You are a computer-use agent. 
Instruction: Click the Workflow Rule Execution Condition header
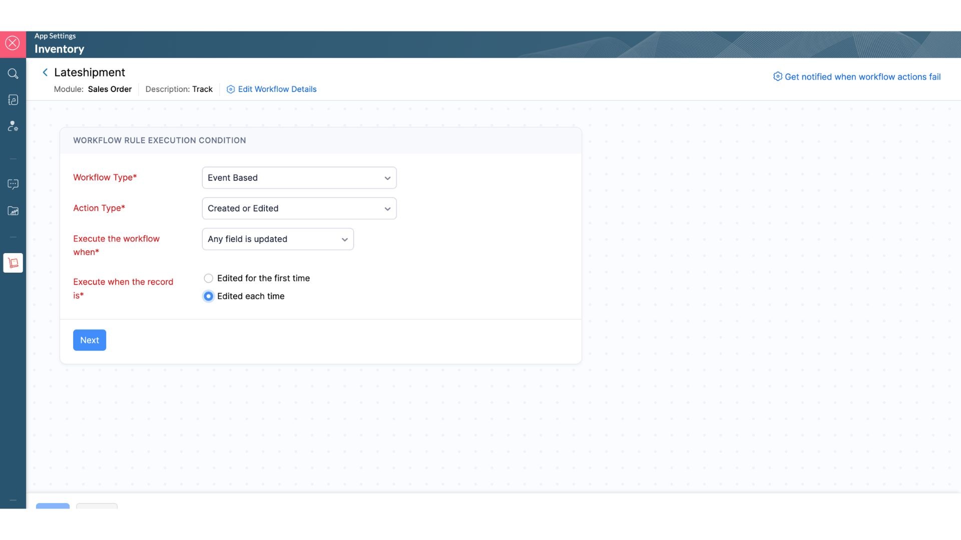pyautogui.click(x=159, y=140)
